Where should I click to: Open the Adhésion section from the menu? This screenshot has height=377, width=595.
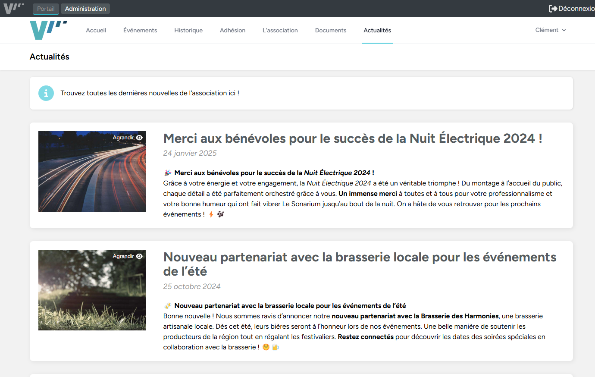(x=232, y=30)
